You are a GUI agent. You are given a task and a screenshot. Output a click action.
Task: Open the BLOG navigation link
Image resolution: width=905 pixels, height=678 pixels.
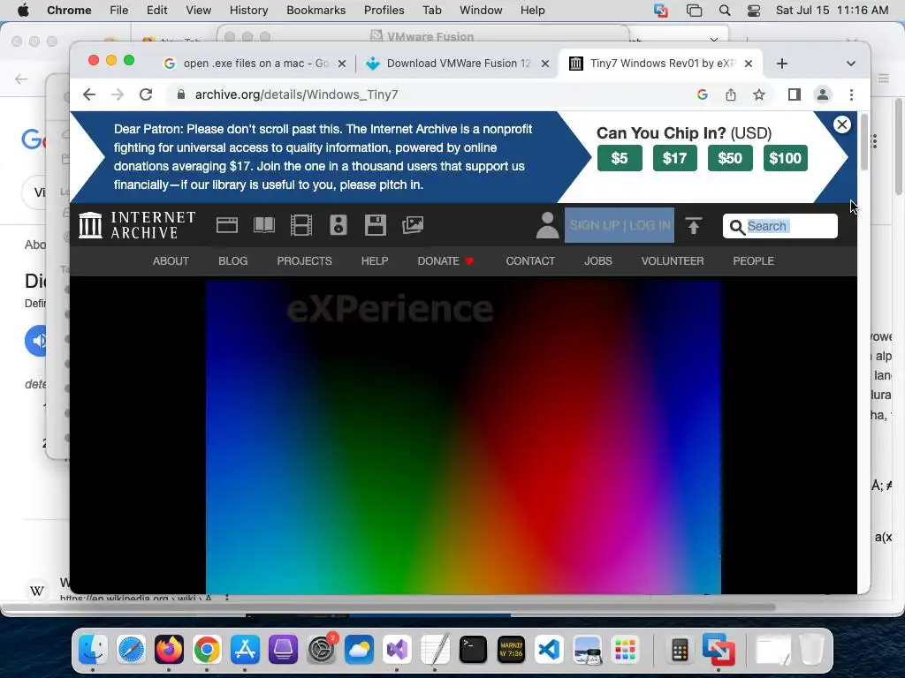[x=233, y=261]
